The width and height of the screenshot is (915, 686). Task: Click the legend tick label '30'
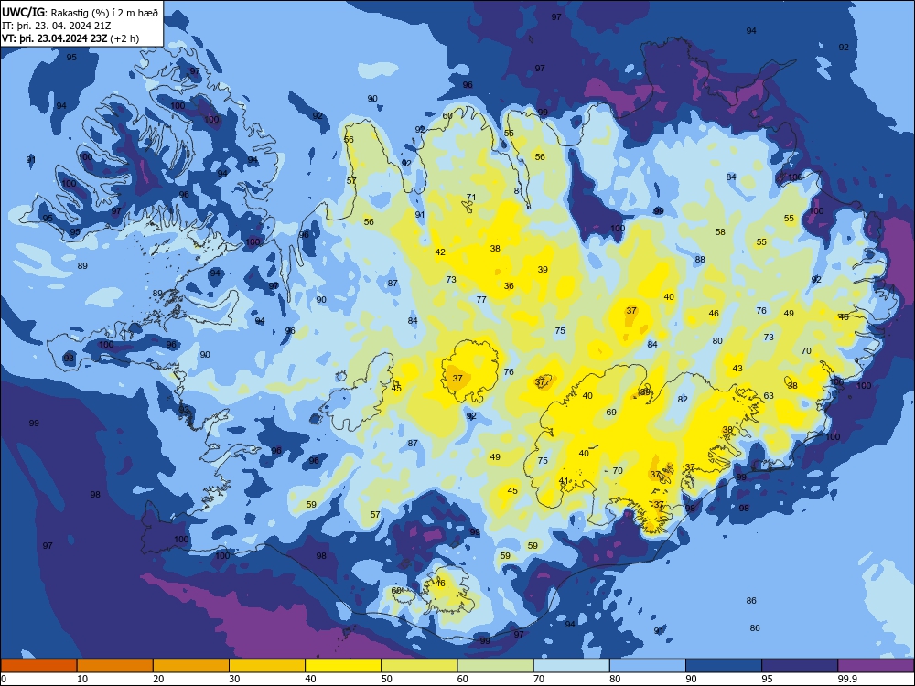click(x=234, y=679)
